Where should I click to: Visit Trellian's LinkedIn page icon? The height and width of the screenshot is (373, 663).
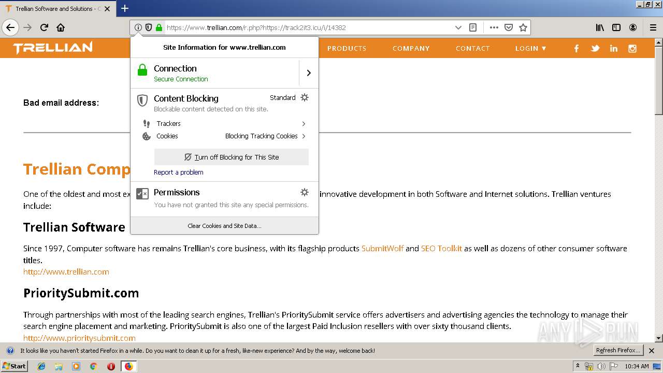point(614,48)
